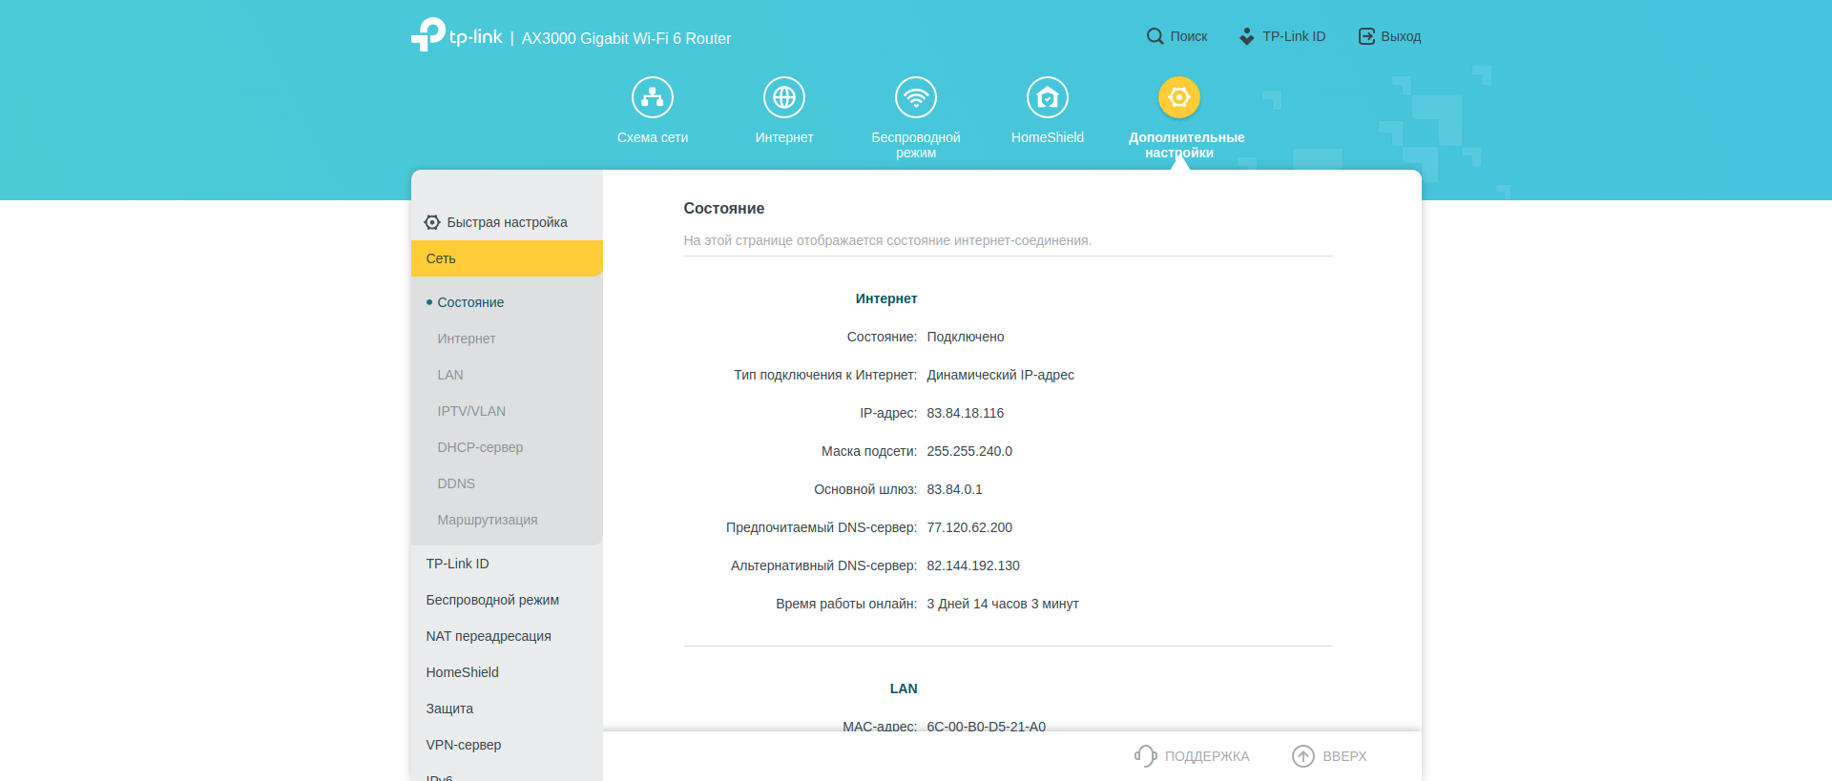Viewport: 1832px width, 781px height.
Task: Open the Internet (Интернет) globe icon
Action: 784,97
